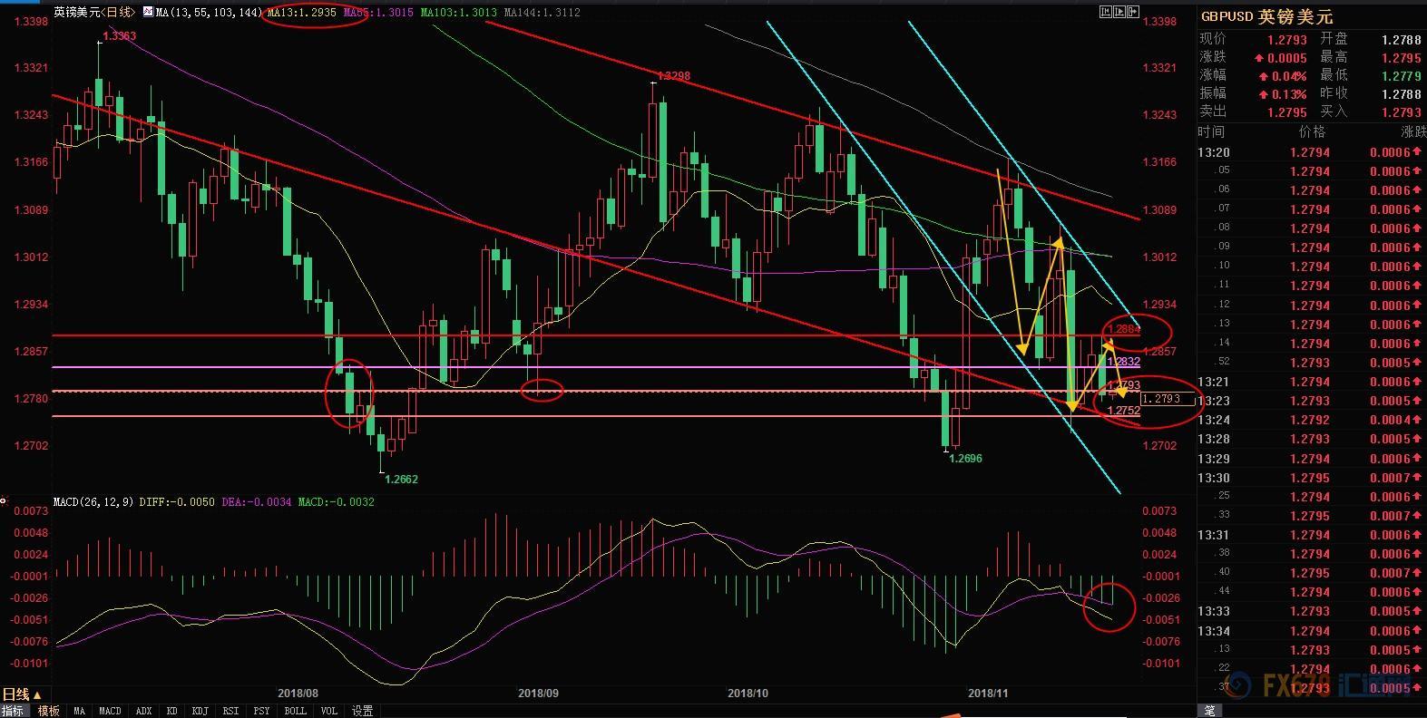Click the MA13:1.2935 value
This screenshot has height=718, width=1427.
[x=302, y=13]
